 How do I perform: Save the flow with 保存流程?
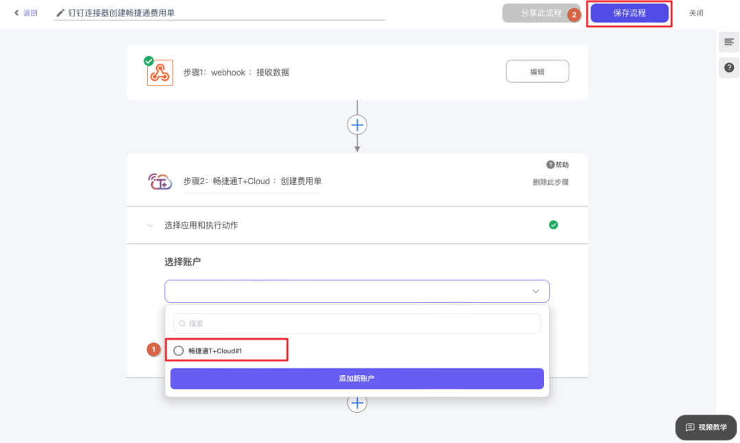(629, 13)
